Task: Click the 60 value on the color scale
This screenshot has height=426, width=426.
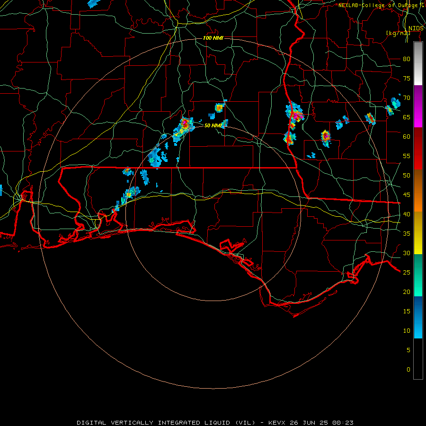Action: point(407,137)
